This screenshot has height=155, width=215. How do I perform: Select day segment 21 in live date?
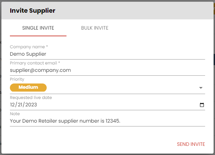[x=20, y=105]
